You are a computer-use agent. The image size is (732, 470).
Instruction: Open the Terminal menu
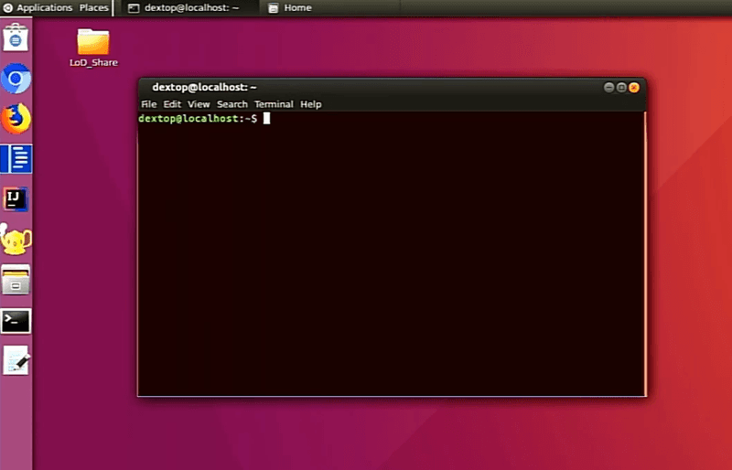(x=274, y=104)
